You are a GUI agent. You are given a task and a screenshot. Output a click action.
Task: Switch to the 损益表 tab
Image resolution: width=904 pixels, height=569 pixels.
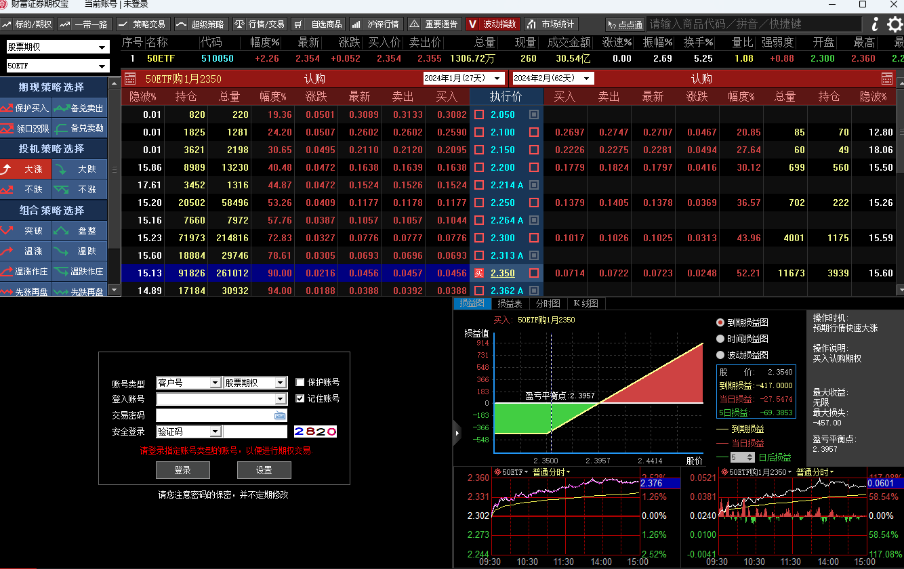510,303
